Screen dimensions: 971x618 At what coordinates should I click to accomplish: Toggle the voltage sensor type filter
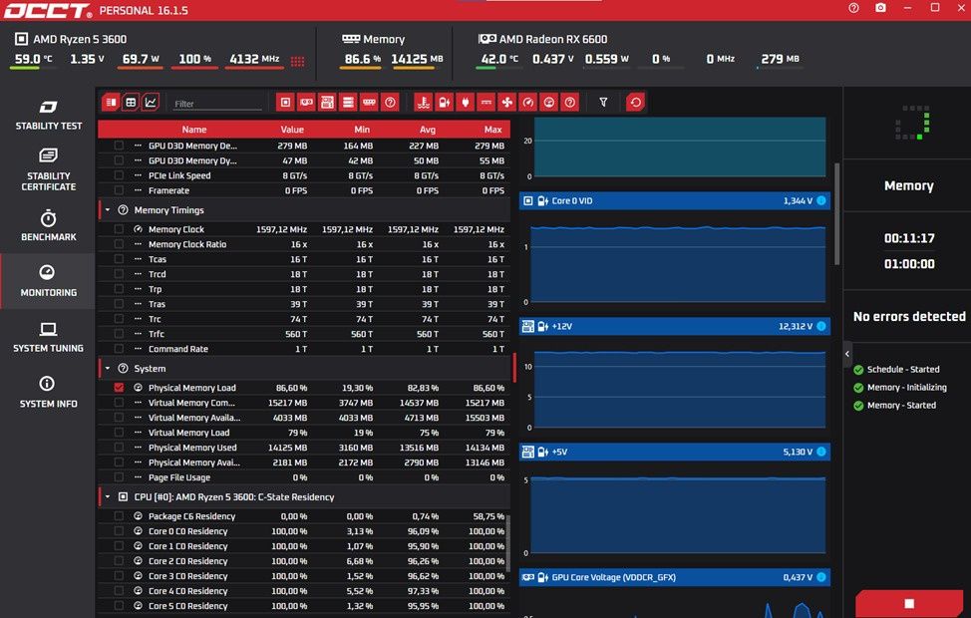pos(445,103)
